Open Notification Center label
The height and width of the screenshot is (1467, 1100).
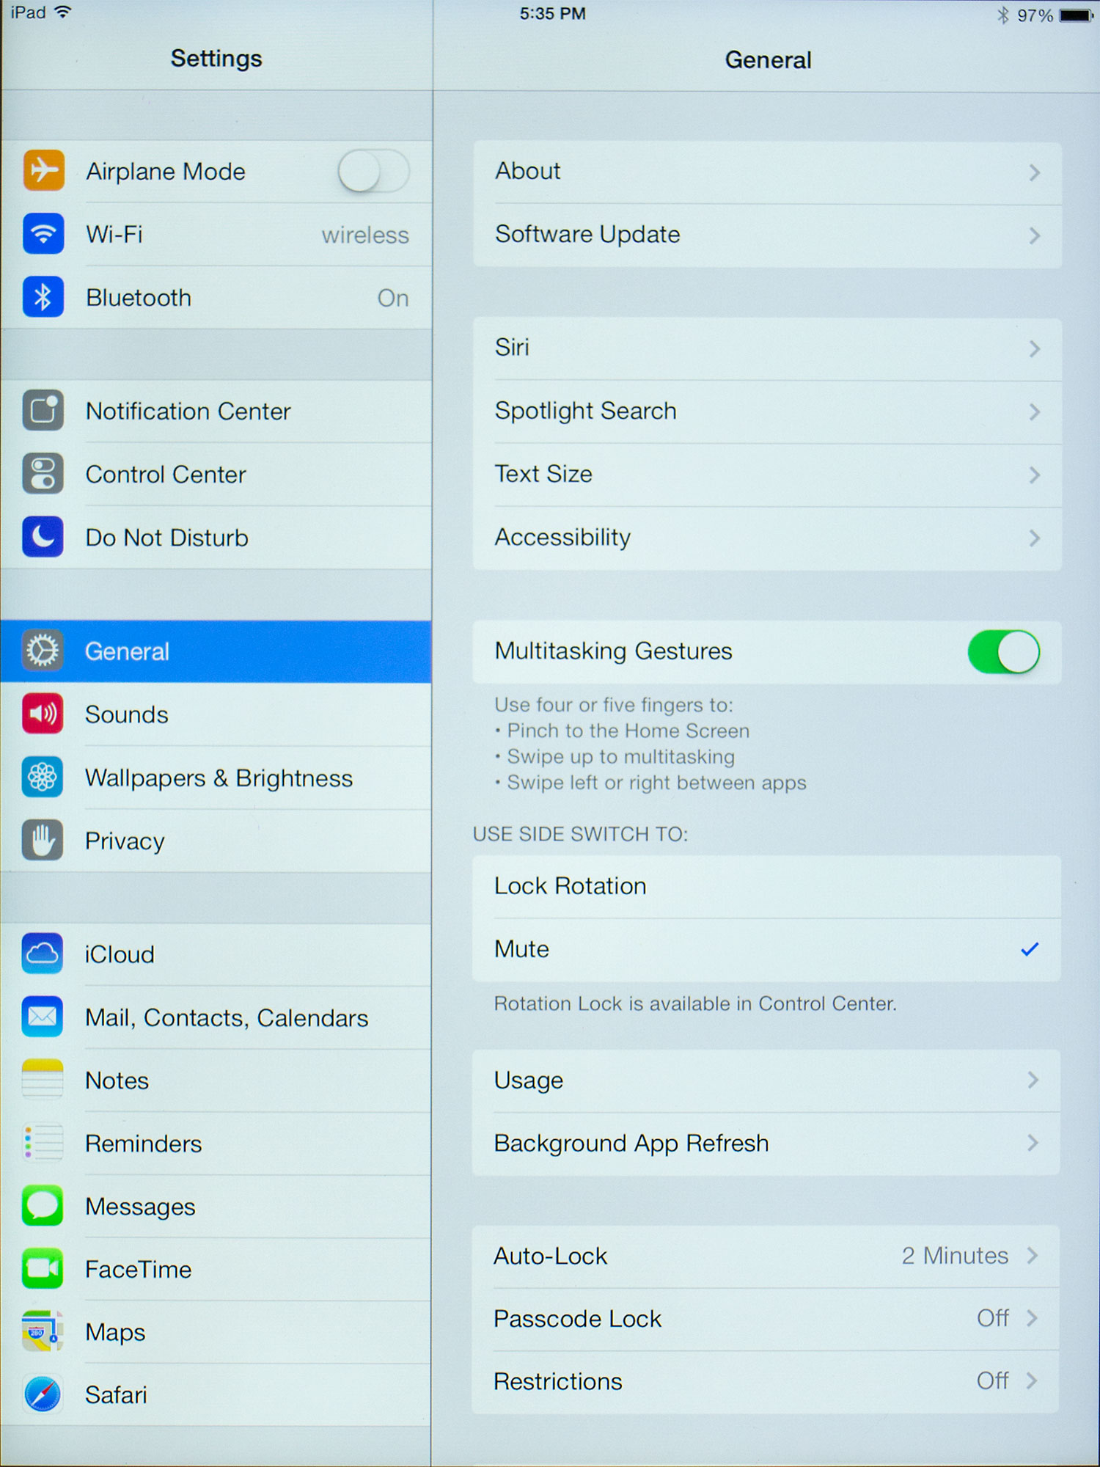coord(188,411)
